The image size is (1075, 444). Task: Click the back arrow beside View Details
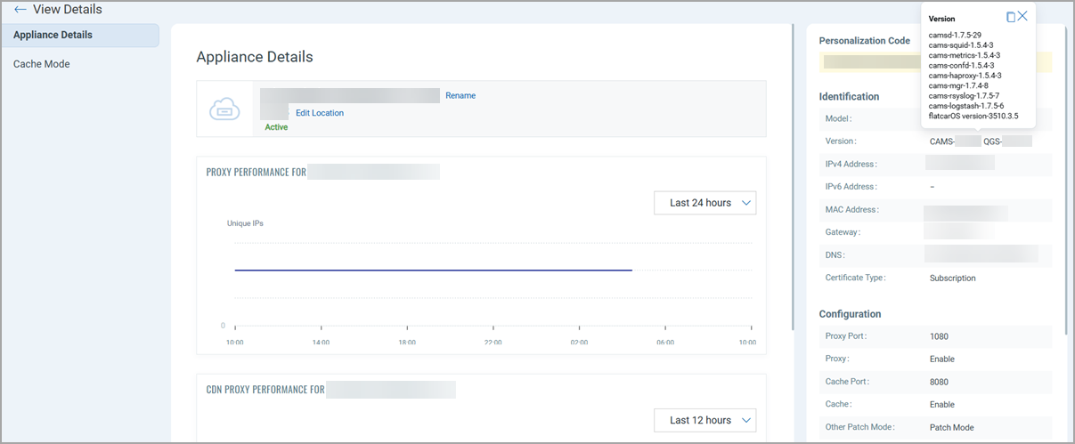pyautogui.click(x=20, y=10)
